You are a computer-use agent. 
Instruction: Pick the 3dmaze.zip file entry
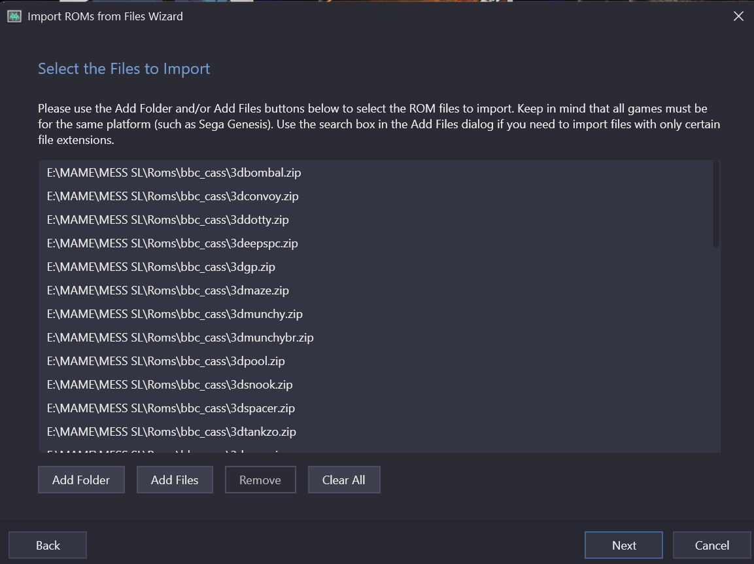[168, 291]
